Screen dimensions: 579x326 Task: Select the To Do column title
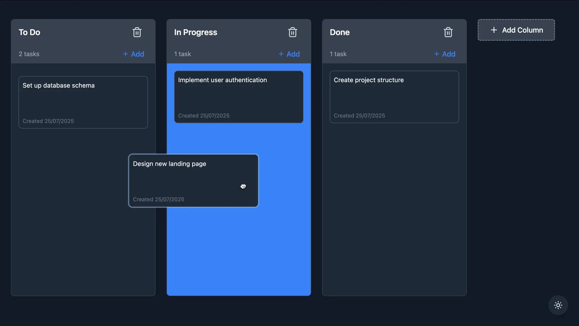(x=29, y=32)
